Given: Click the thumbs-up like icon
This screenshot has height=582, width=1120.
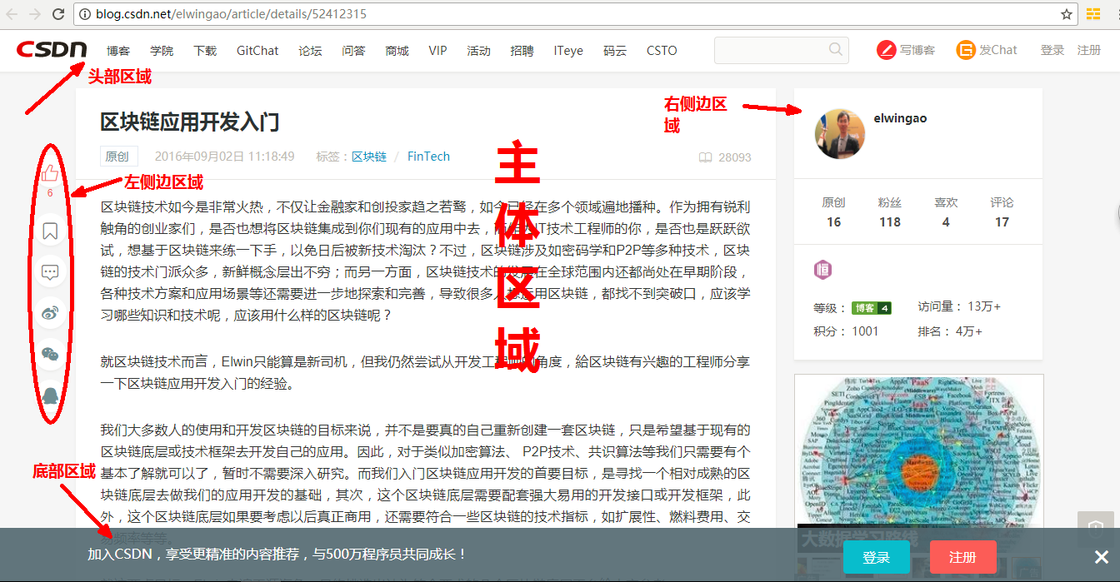Looking at the screenshot, I should 50,173.
